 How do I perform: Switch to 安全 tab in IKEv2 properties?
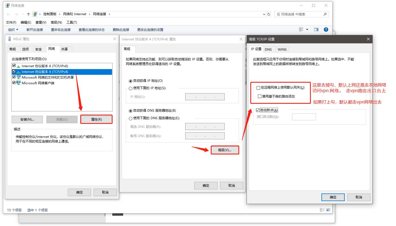39,49
